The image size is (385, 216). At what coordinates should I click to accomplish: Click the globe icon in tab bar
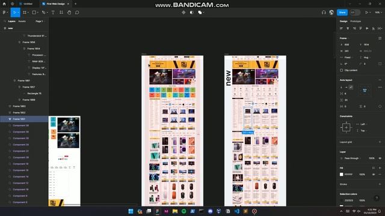click(12, 4)
